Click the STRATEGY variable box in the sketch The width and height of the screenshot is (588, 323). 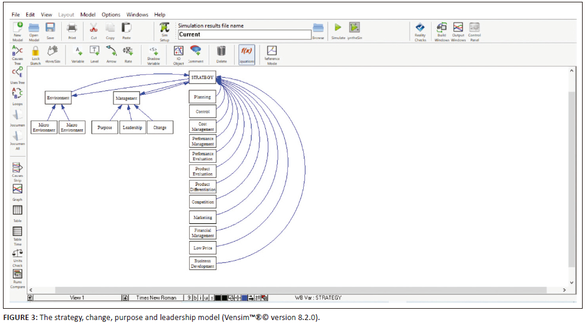click(x=202, y=78)
